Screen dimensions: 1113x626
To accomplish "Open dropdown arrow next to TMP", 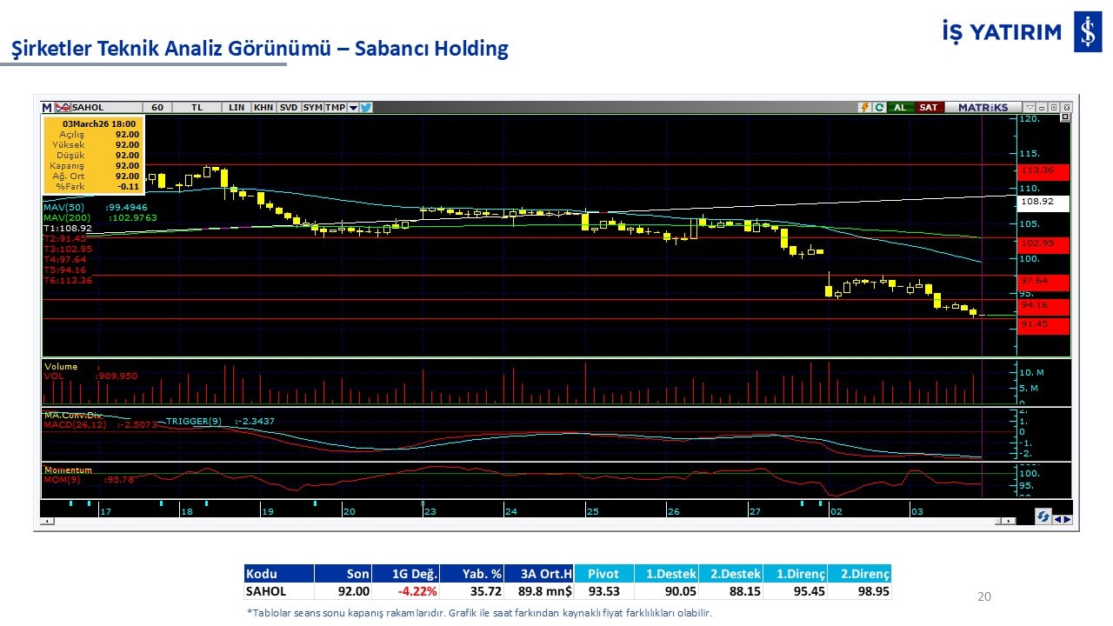I will tap(353, 108).
